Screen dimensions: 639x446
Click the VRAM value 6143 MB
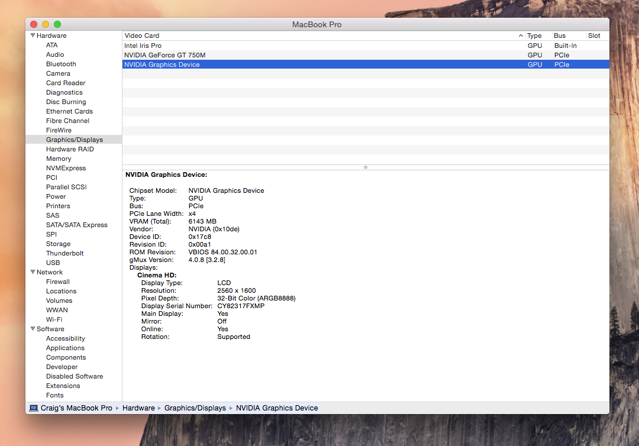[x=202, y=222]
